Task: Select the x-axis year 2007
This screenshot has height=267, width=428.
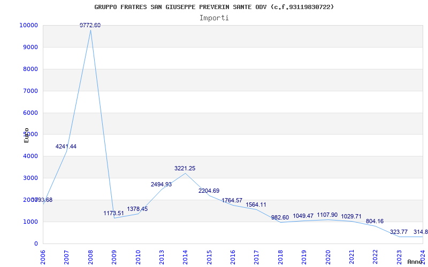Action: click(67, 257)
